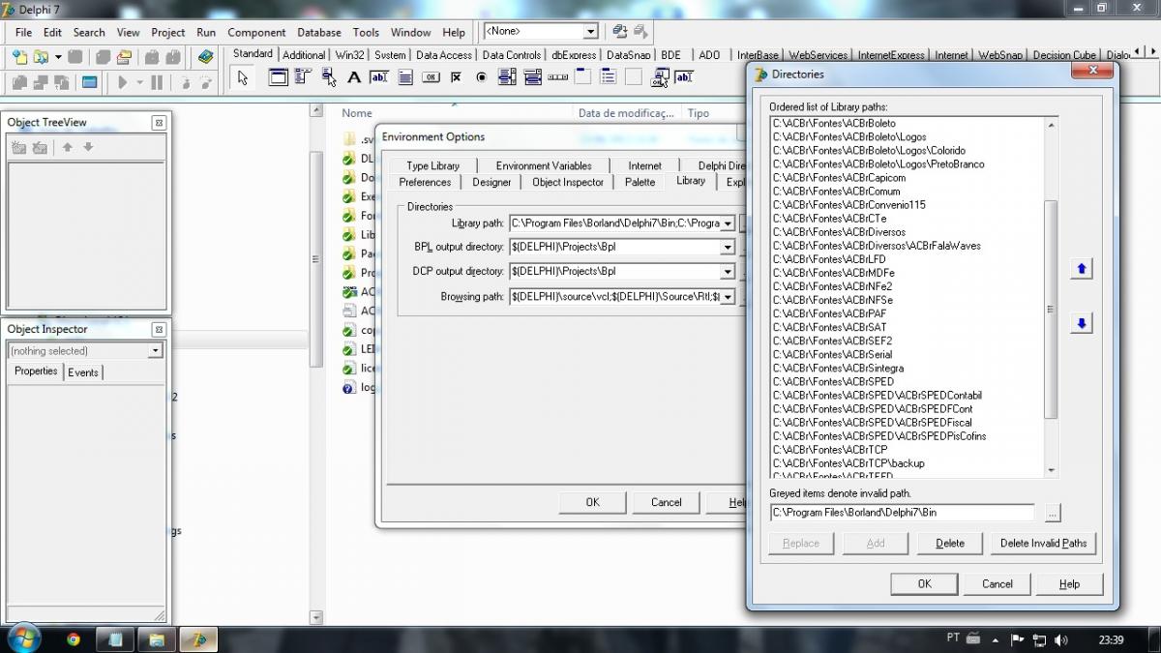Open the Component menu
1161x653 pixels.
[x=256, y=32]
